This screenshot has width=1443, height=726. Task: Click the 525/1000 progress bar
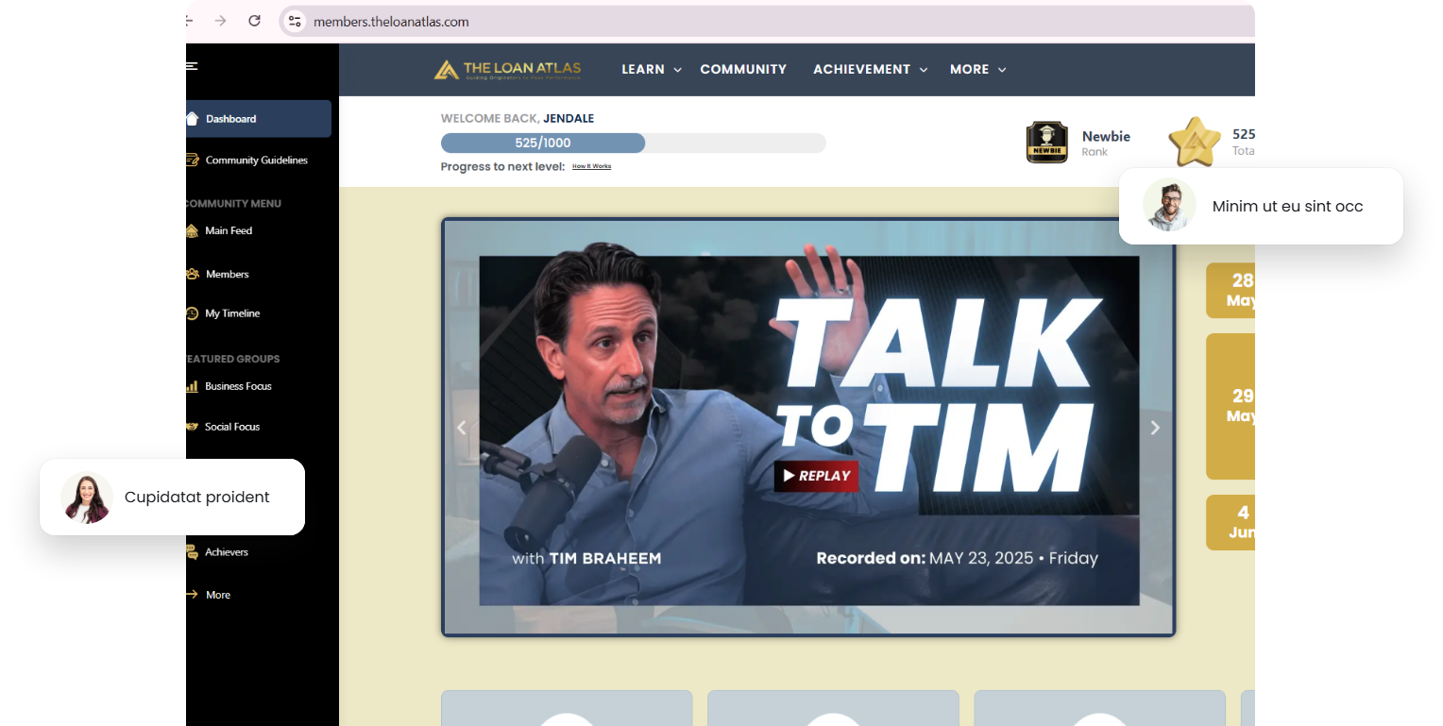pos(633,143)
